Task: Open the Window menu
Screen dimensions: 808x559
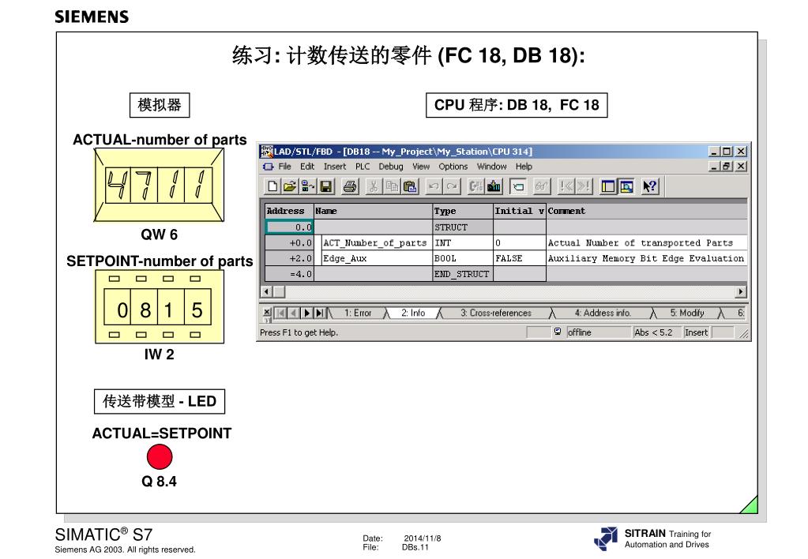Action: click(x=491, y=167)
